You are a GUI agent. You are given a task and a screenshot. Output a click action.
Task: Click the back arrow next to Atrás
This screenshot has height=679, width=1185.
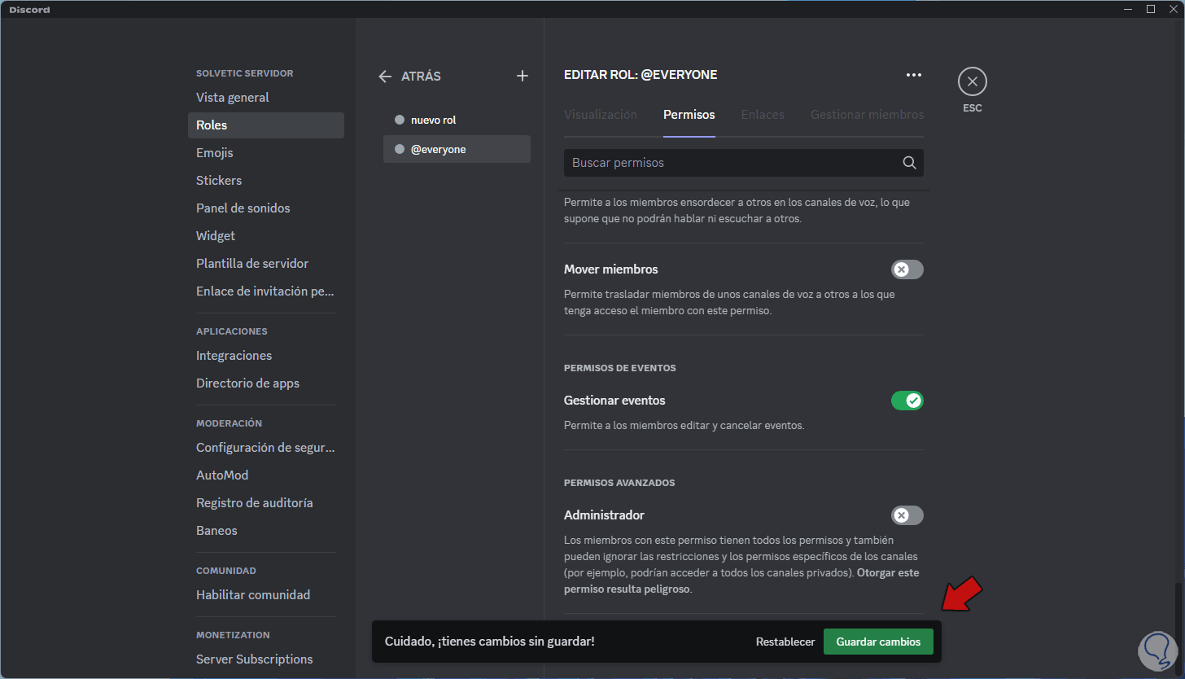[385, 76]
